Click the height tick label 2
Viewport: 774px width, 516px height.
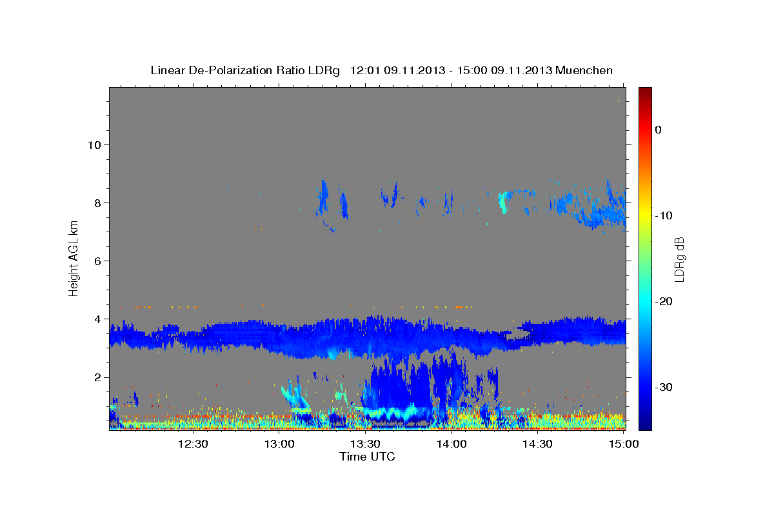coord(97,377)
